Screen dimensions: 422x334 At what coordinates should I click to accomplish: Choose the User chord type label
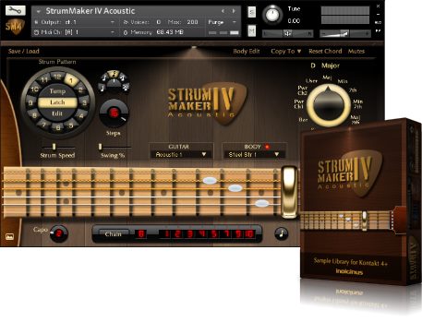pos(311,81)
